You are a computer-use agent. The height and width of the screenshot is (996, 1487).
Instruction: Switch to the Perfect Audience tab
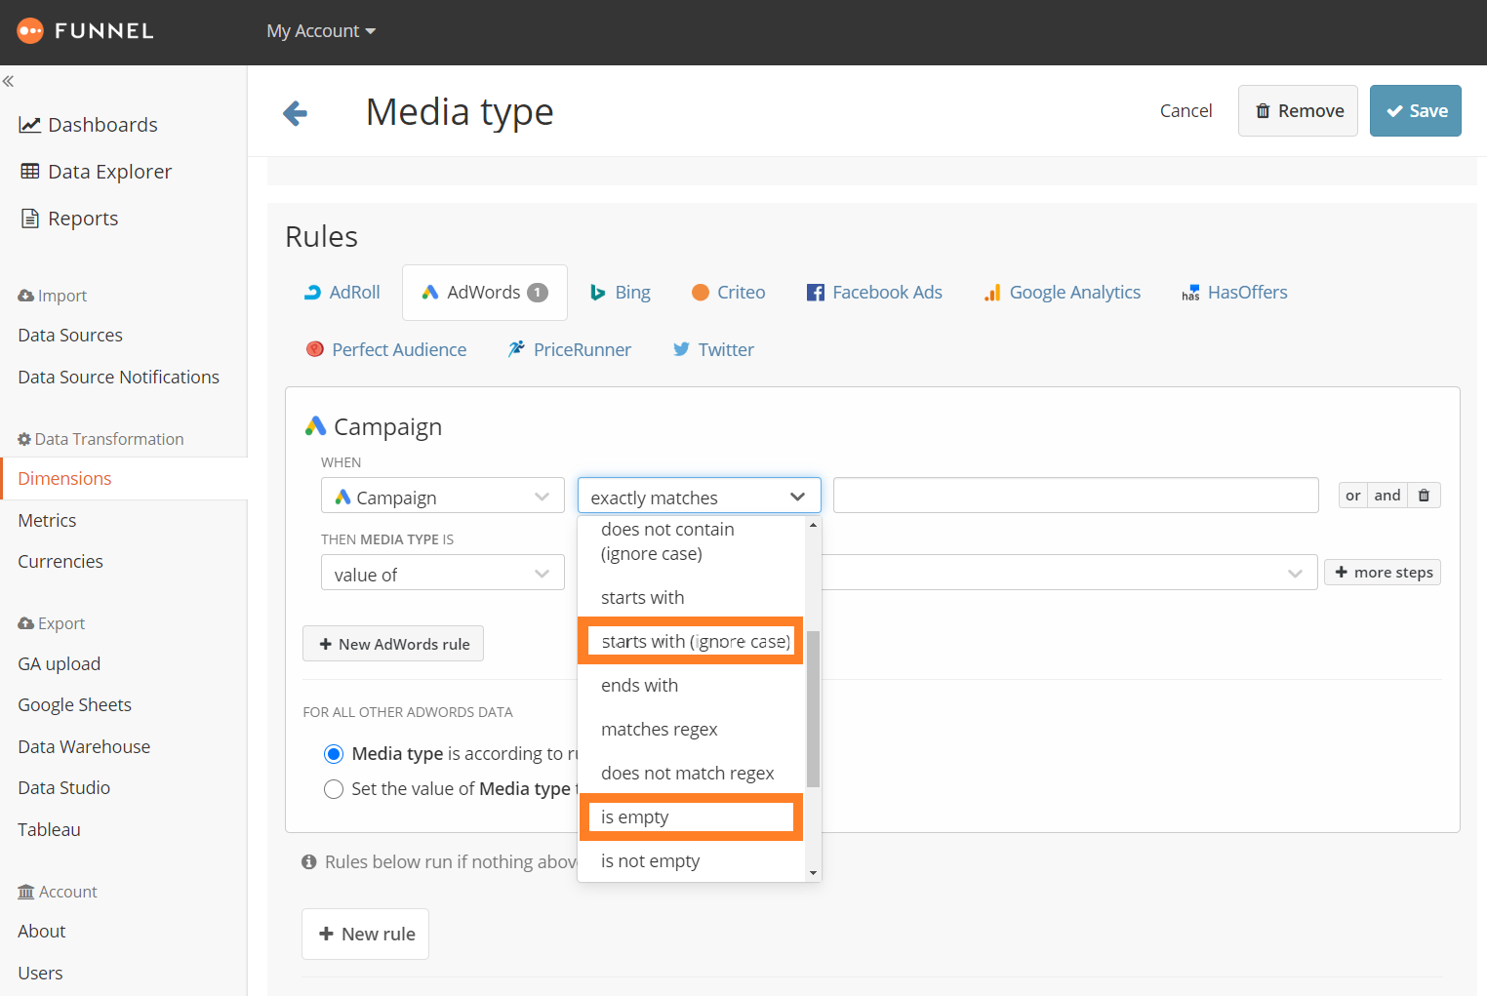pyautogui.click(x=386, y=349)
